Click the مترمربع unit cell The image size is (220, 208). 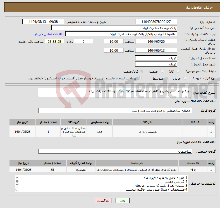pos(81,170)
